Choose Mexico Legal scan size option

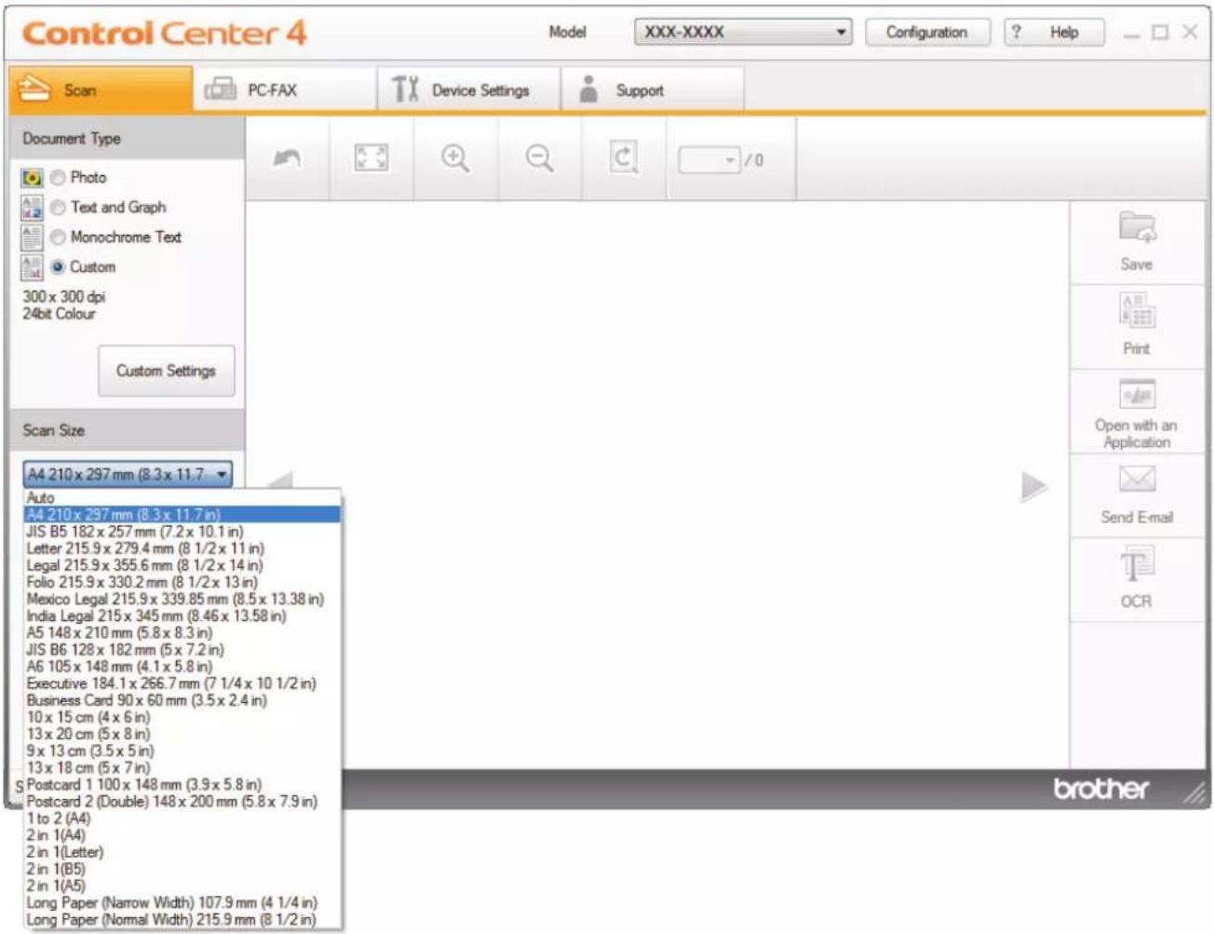[x=182, y=598]
